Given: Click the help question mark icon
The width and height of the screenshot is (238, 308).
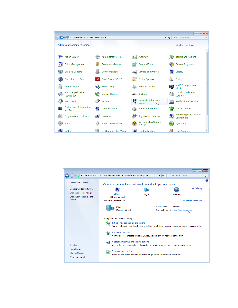Looking at the screenshot, I should [207, 181].
